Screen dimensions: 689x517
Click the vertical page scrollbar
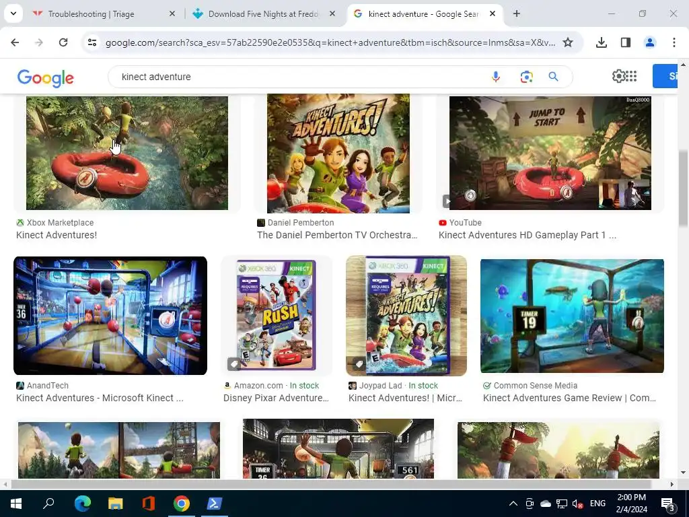682,189
